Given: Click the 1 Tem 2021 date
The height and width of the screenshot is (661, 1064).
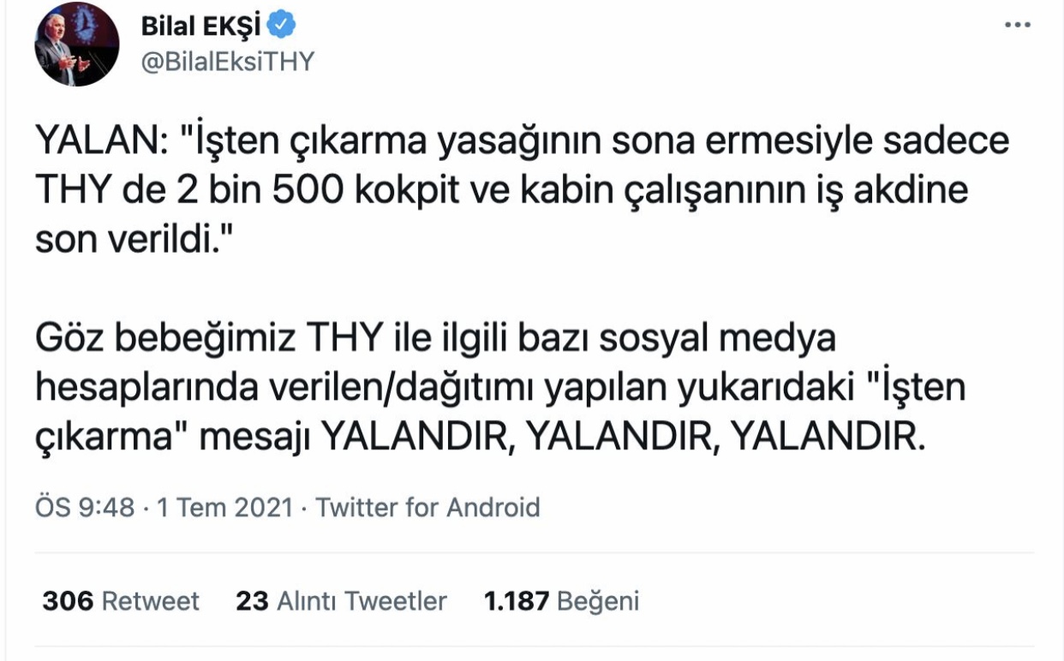Looking at the screenshot, I should (x=224, y=508).
